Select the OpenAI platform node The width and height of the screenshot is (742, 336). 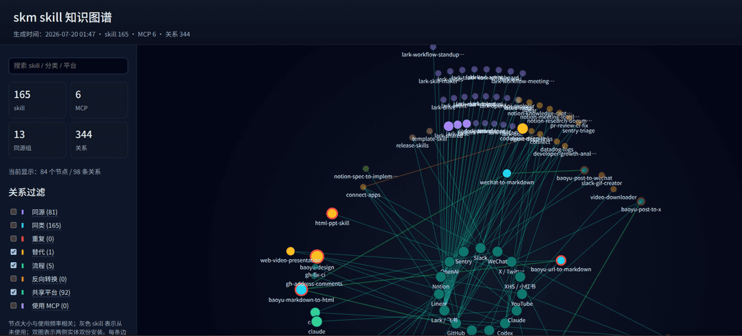(x=449, y=262)
